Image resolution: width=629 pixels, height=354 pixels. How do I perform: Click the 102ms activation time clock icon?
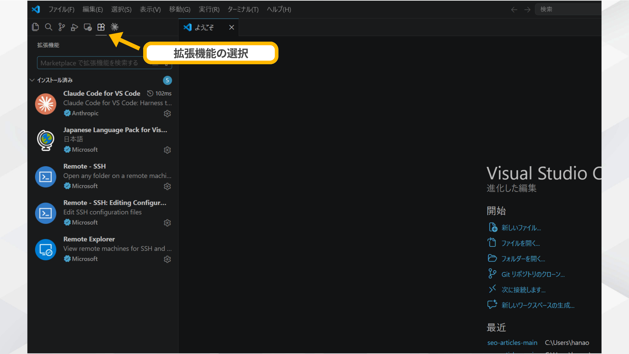tap(150, 93)
